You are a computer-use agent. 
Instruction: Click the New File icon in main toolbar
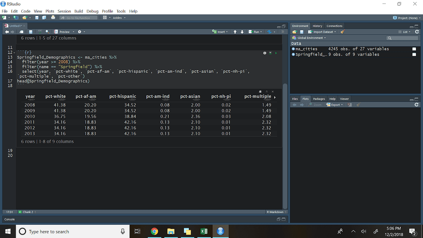(4, 18)
